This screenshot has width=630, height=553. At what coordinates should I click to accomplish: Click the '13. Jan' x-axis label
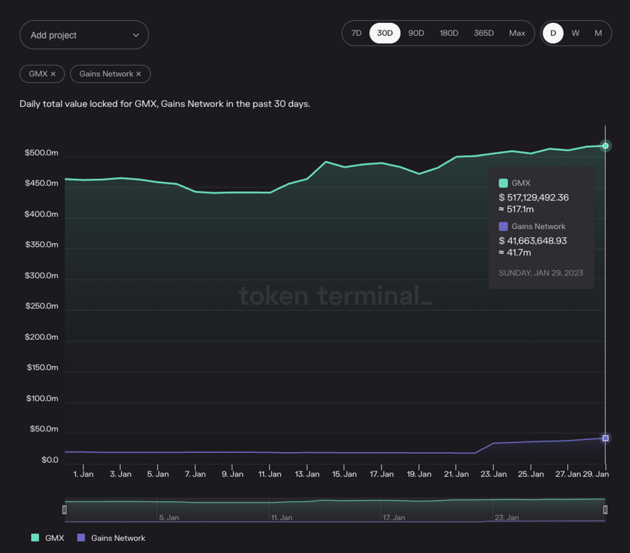tap(307, 474)
